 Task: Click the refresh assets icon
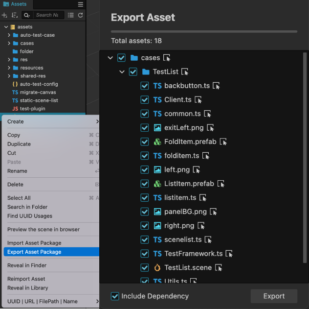(80, 15)
